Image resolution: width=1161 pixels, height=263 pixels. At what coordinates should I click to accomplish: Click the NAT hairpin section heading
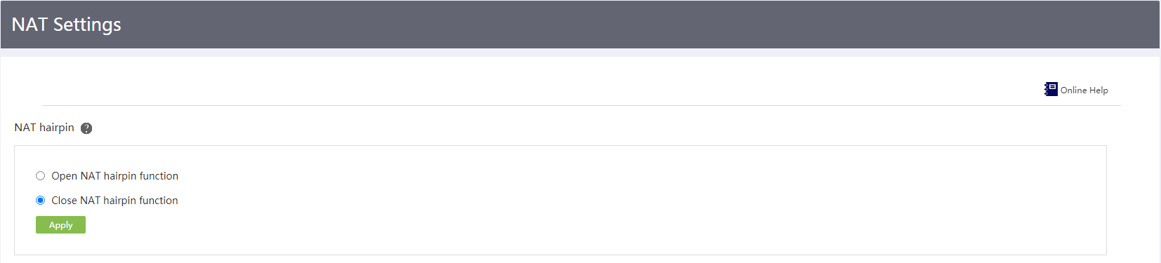(x=44, y=127)
